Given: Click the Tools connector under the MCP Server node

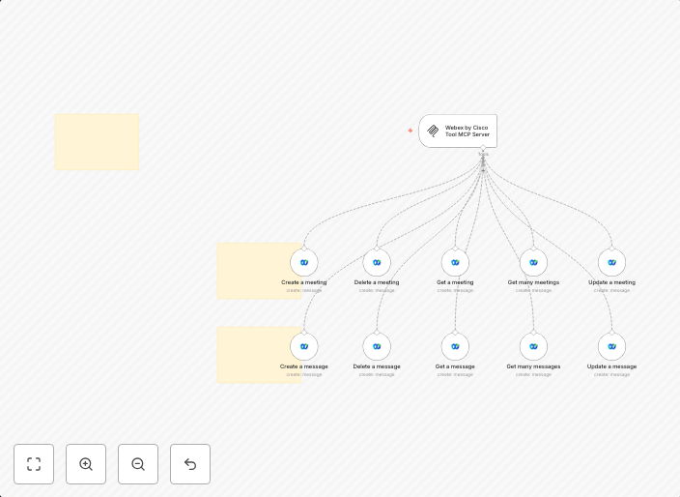Looking at the screenshot, I should [483, 149].
